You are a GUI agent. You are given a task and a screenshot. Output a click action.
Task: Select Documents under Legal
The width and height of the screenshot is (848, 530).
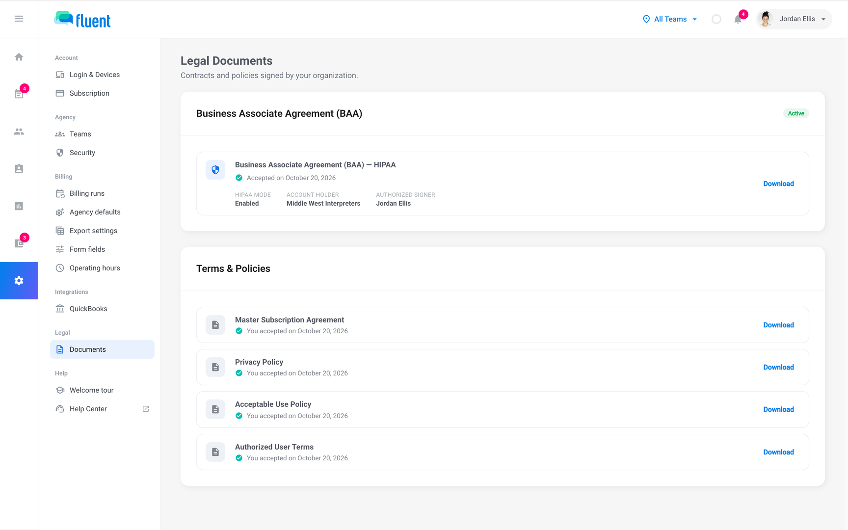102,349
